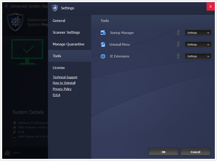This screenshot has width=217, height=161.
Task: Click the Windows 7 Professional entry
Action: [x=33, y=123]
